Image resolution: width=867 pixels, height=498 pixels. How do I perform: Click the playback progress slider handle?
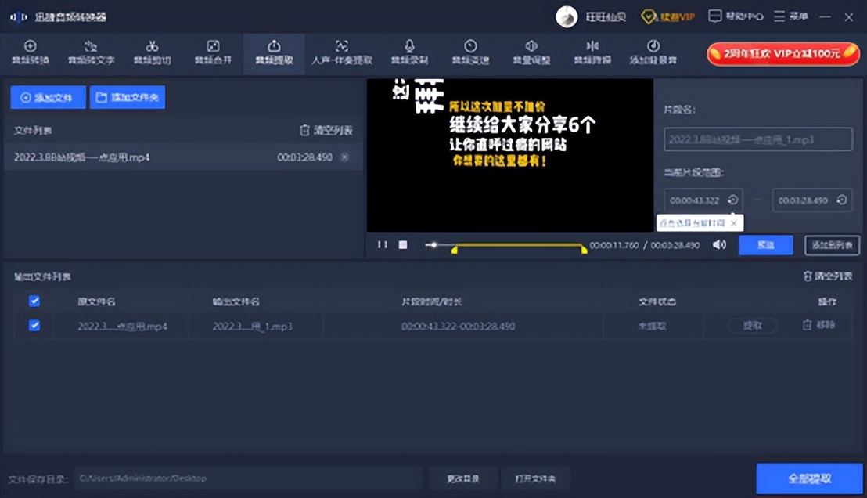tap(434, 244)
